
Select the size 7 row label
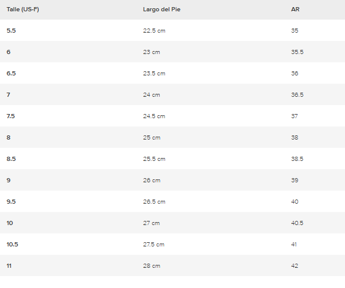tap(8, 94)
